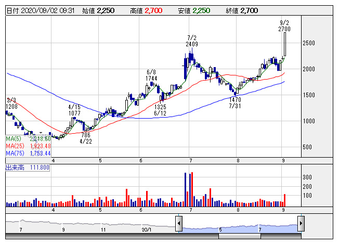Viewport: 339px width, 244px height.
Task: Click the left range handle arrow in navigator
Action: click(178, 224)
